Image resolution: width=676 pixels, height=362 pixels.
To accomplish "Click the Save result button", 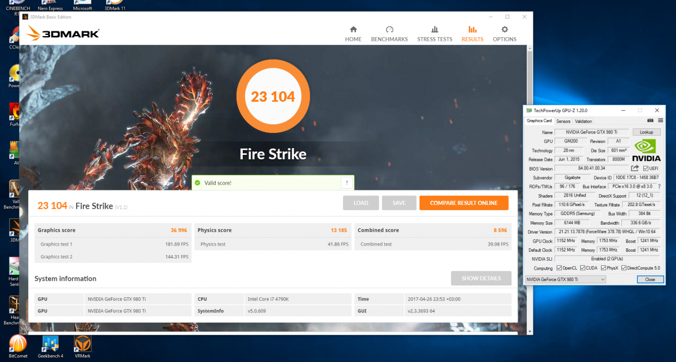I will 399,203.
